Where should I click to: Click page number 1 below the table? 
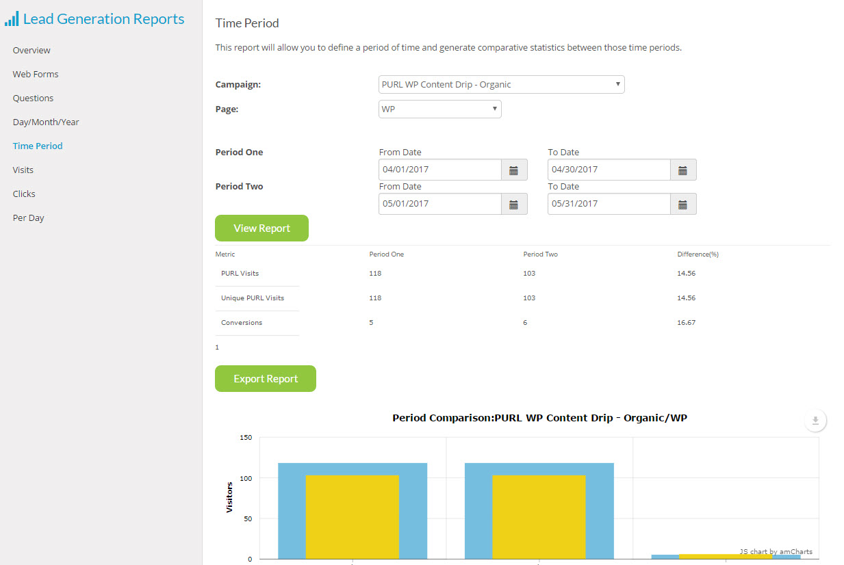coord(217,347)
